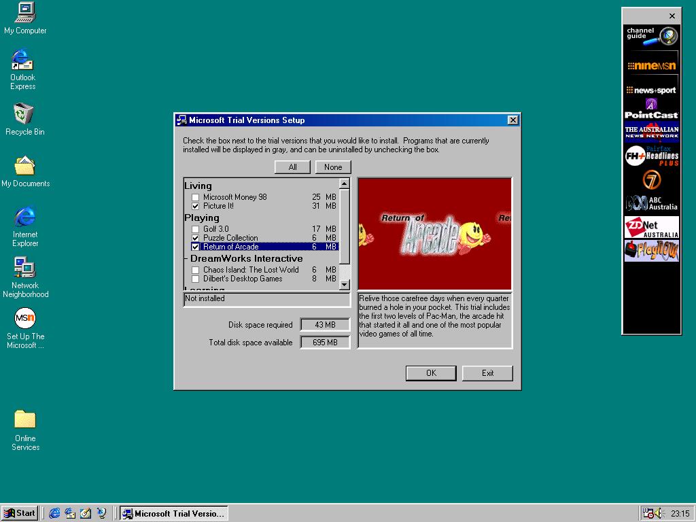Select the Microsoft Money 98 row label
Viewport: 696px width, 522px height.
point(234,197)
